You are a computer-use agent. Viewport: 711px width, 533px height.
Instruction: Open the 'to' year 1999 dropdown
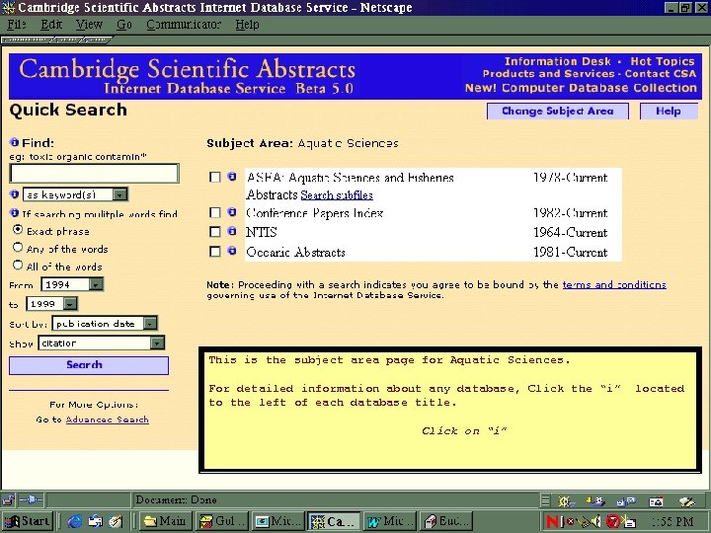[x=51, y=304]
